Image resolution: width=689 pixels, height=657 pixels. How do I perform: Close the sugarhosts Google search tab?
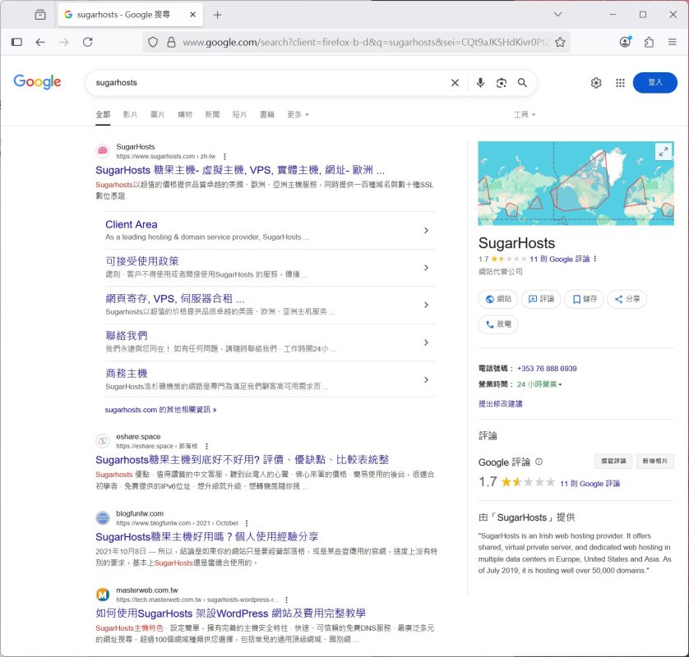tap(192, 15)
